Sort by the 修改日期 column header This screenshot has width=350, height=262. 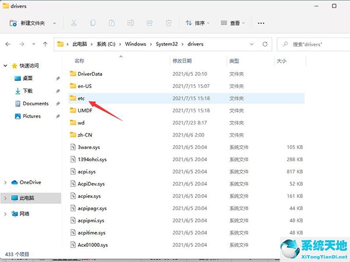[182, 61]
